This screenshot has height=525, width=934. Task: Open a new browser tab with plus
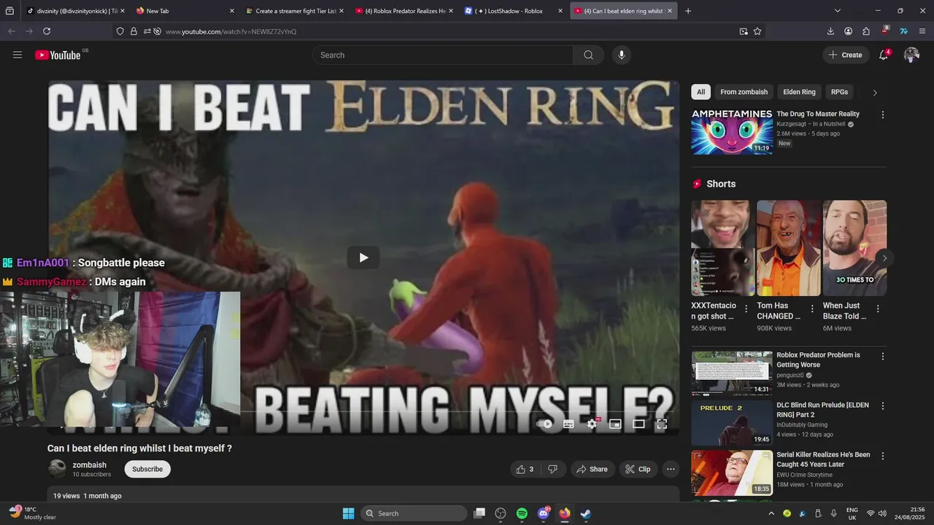(x=687, y=11)
